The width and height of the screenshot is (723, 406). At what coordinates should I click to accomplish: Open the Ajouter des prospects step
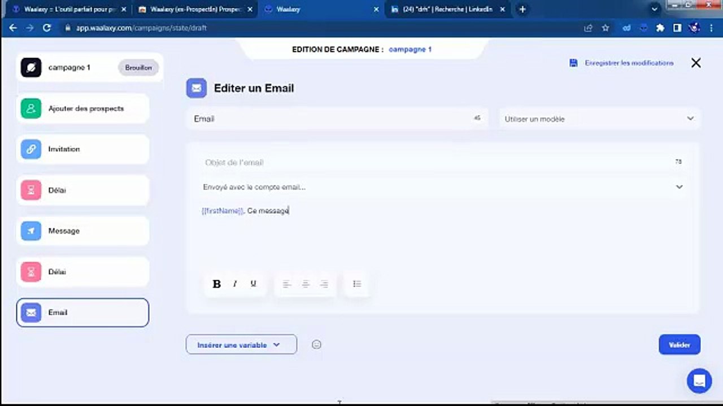[83, 108]
